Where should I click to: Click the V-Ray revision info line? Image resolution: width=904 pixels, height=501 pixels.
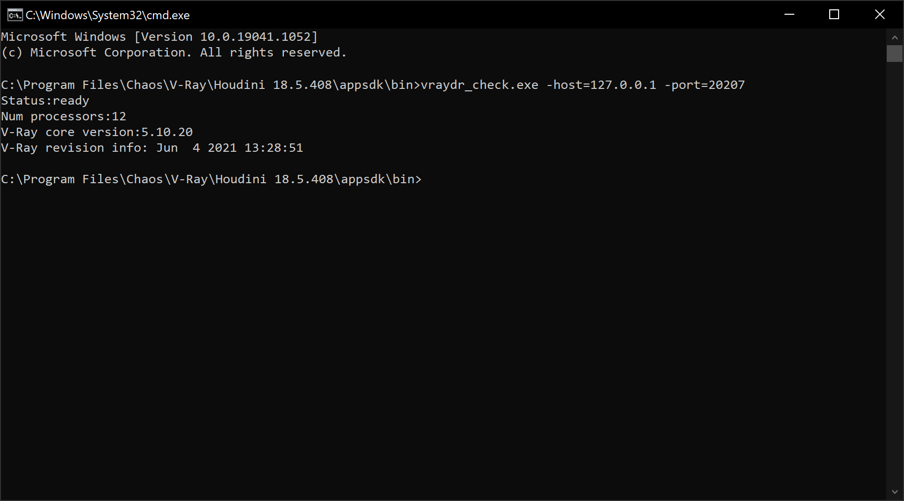tap(152, 148)
